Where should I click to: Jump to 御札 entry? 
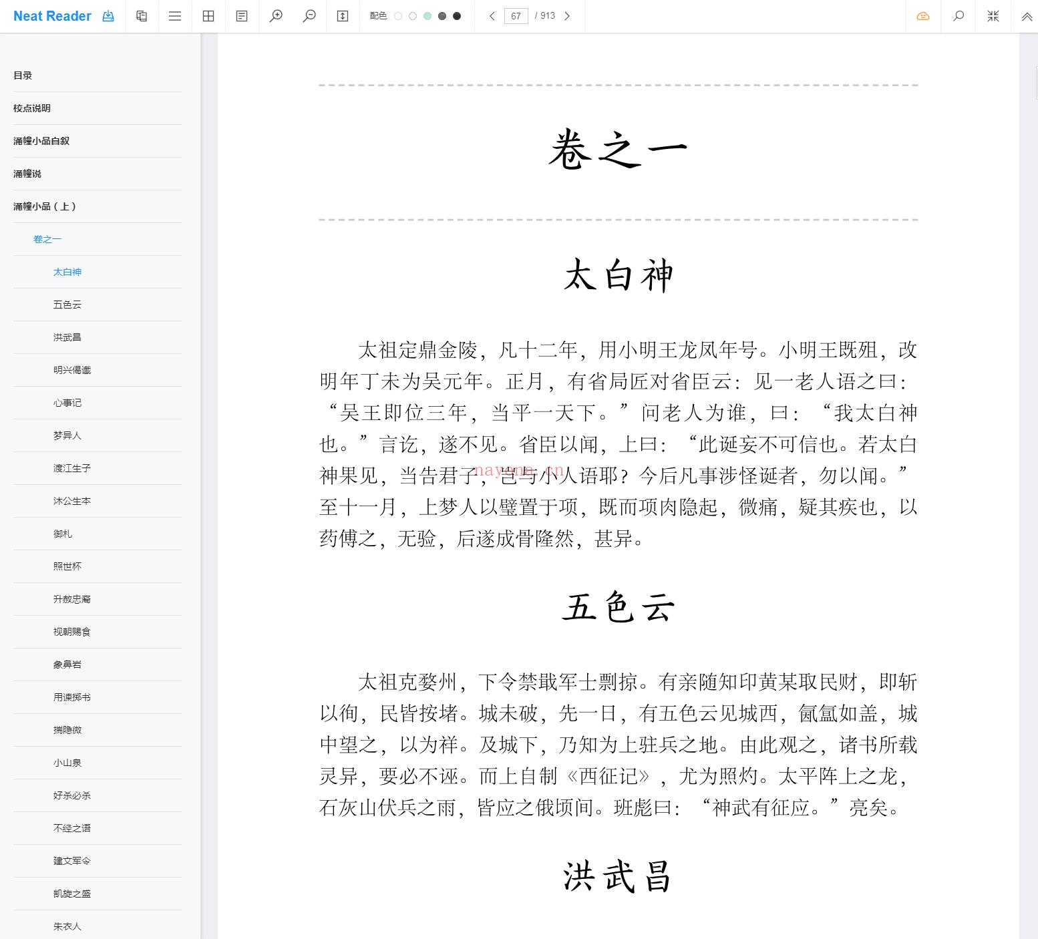pos(63,534)
